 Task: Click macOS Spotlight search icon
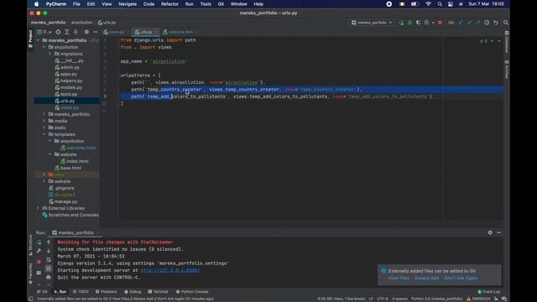click(440, 4)
